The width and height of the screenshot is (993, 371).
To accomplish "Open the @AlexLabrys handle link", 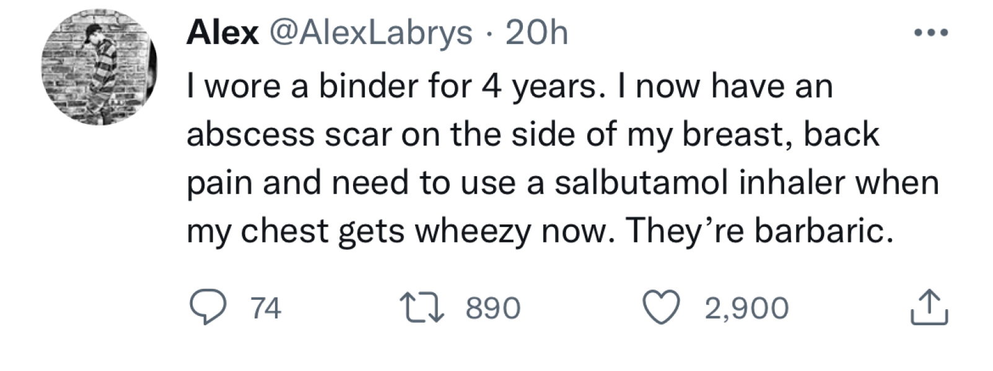I will 369,33.
